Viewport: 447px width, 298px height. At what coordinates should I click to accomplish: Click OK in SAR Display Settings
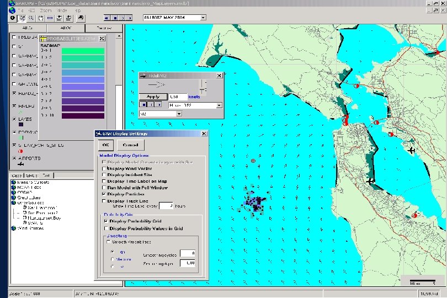point(105,145)
